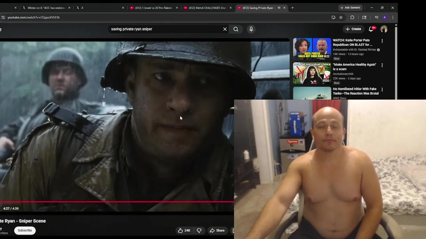The image size is (426, 239).
Task: Open the revolutionaryth0t channel name
Action: pyautogui.click(x=343, y=74)
